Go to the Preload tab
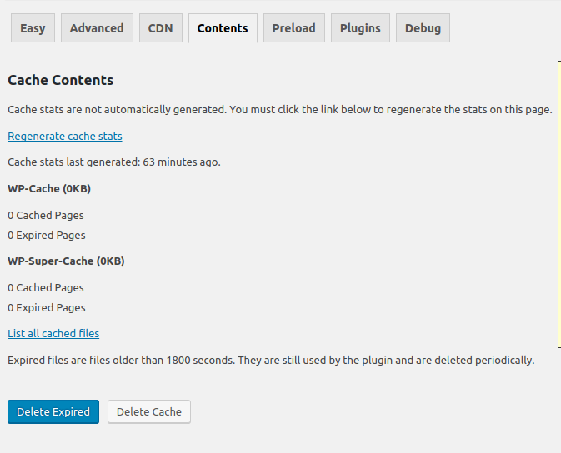Image resolution: width=561 pixels, height=453 pixels. [x=293, y=27]
